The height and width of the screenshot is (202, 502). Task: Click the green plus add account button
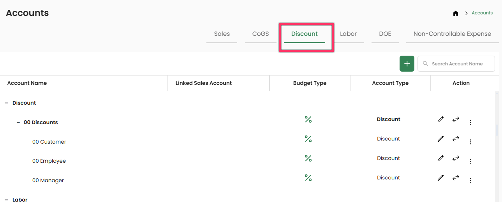coord(407,64)
